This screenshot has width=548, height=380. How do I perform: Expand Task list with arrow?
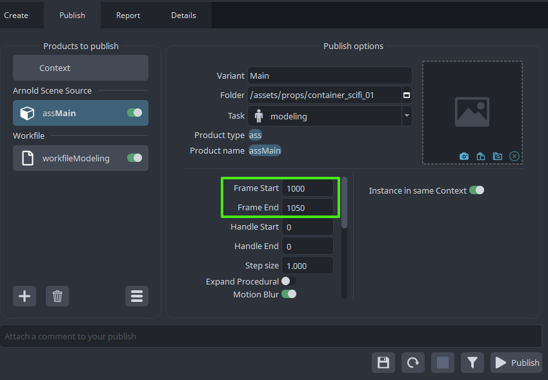coord(407,115)
